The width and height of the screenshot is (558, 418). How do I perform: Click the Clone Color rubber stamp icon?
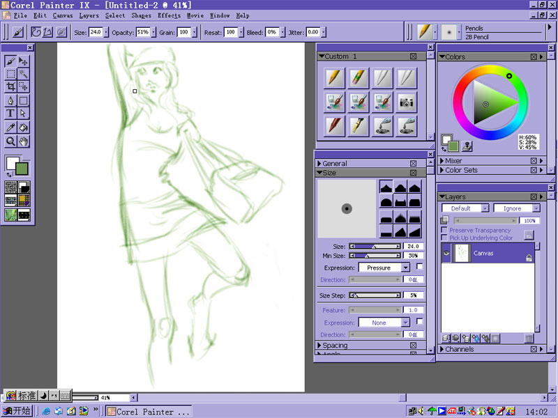point(467,146)
